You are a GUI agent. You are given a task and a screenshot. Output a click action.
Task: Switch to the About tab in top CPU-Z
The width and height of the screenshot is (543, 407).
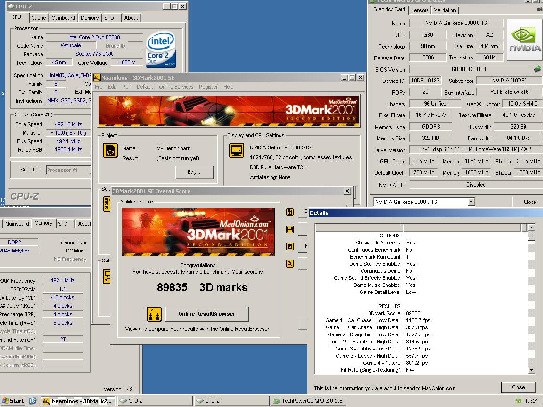[131, 18]
